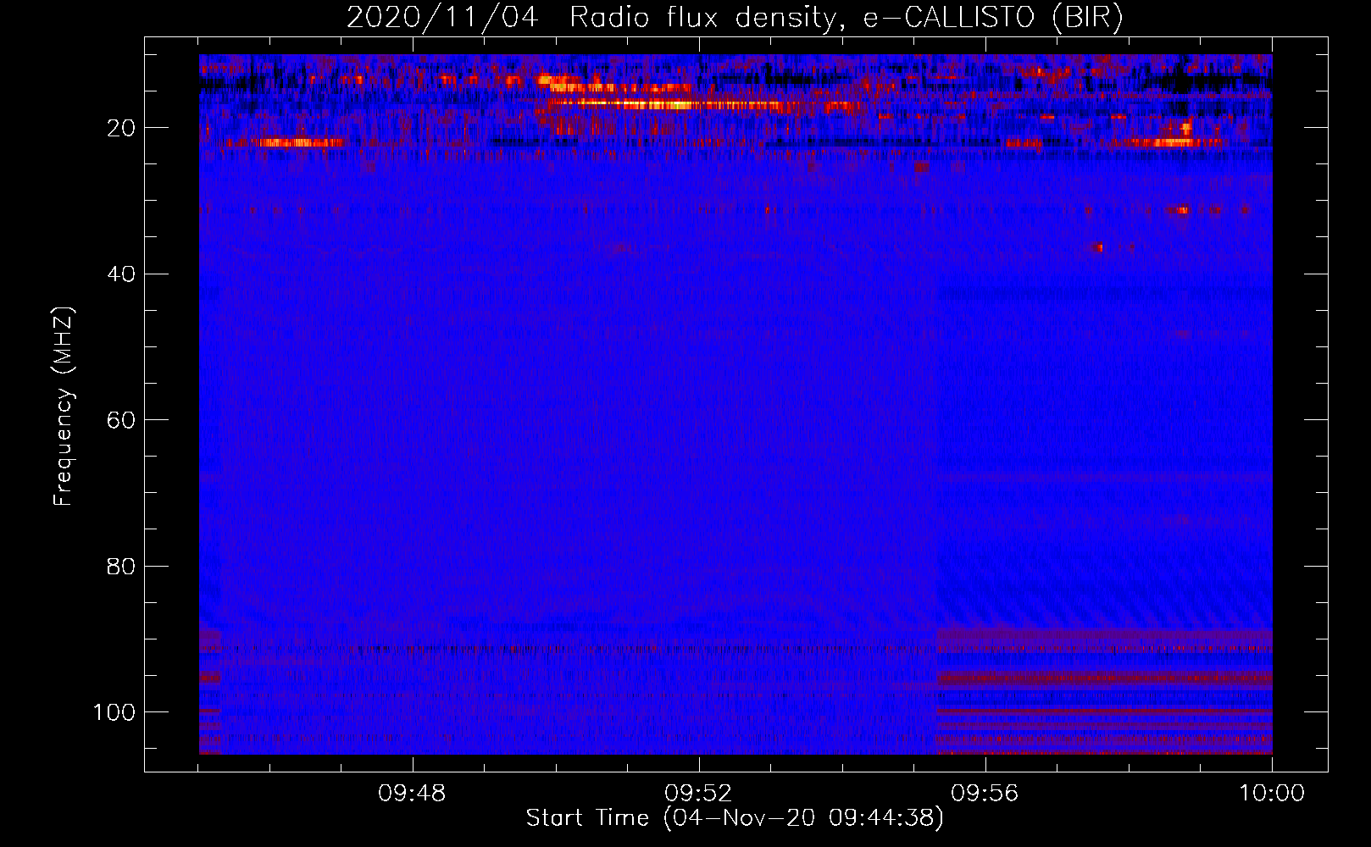Image resolution: width=1371 pixels, height=847 pixels.
Task: Click the 40 frequency tick label
Action: click(x=121, y=274)
